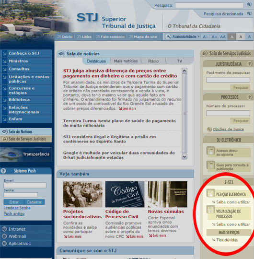This screenshot has height=259, width=254.
Task: Reset font size with AA button
Action: [x=223, y=37]
